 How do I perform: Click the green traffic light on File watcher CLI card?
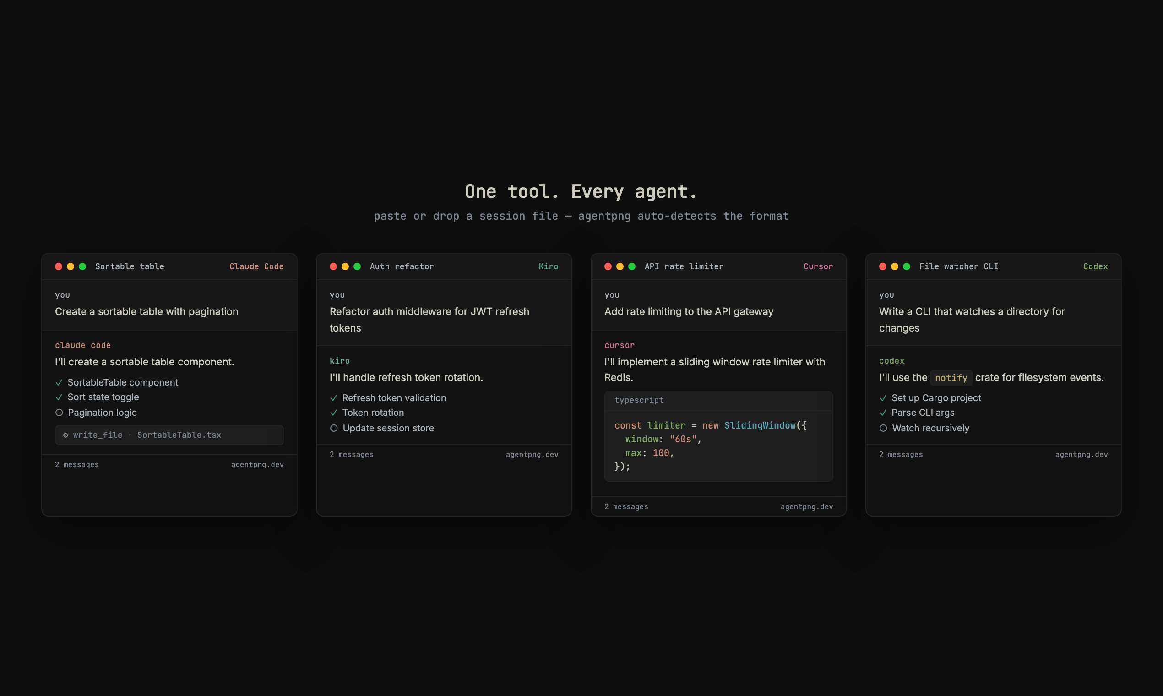coord(908,266)
